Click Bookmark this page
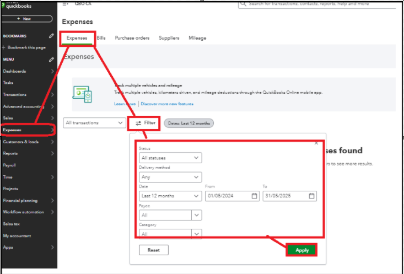Image resolution: width=404 pixels, height=274 pixels. pos(24,47)
